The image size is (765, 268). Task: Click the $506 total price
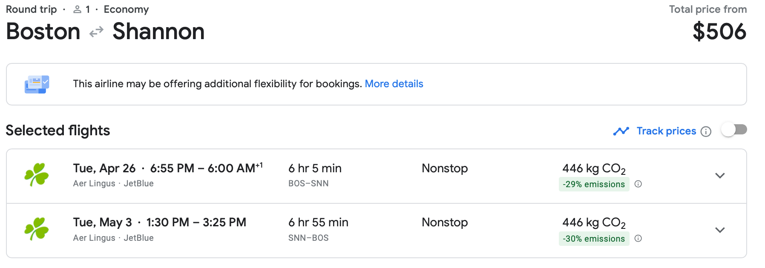(x=719, y=32)
